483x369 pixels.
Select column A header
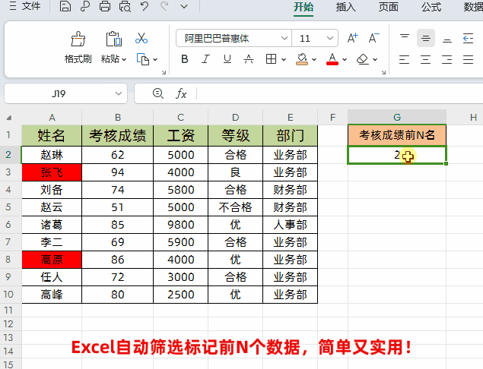[x=52, y=117]
